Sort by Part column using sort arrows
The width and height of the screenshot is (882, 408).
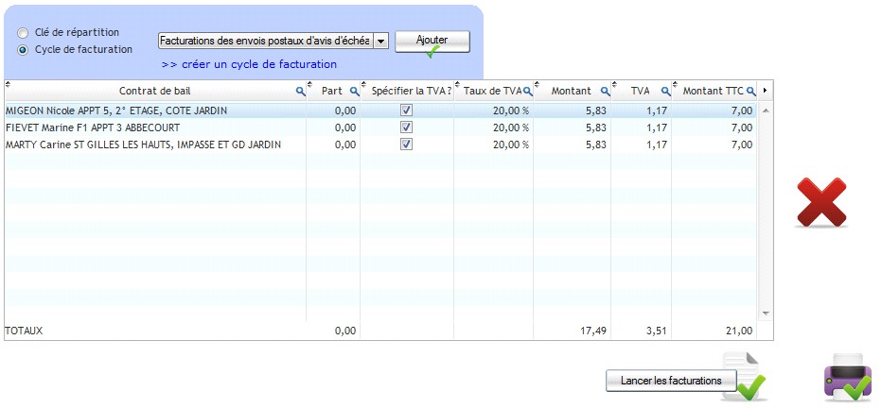click(x=310, y=85)
